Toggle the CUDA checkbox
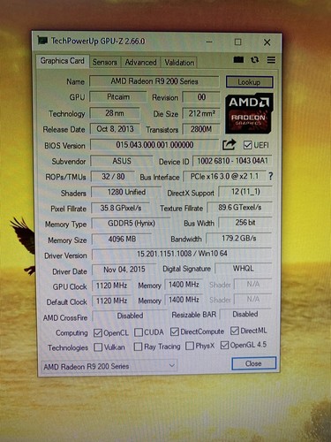 [x=139, y=332]
